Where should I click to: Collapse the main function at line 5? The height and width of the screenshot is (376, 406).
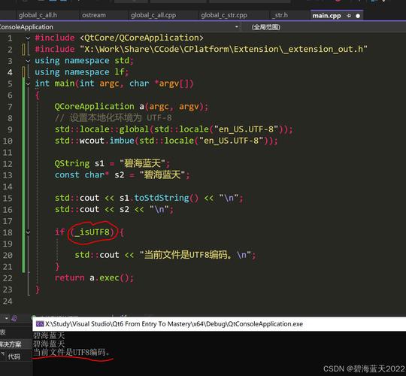pos(28,83)
